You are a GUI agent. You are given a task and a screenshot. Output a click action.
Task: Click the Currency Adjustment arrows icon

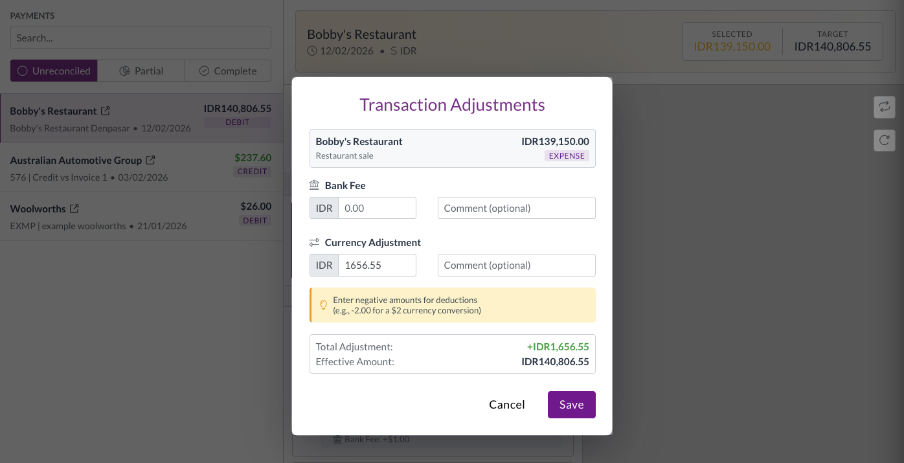click(315, 242)
